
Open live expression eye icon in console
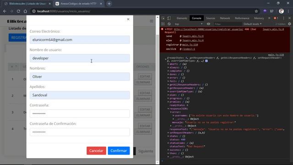point(208,24)
